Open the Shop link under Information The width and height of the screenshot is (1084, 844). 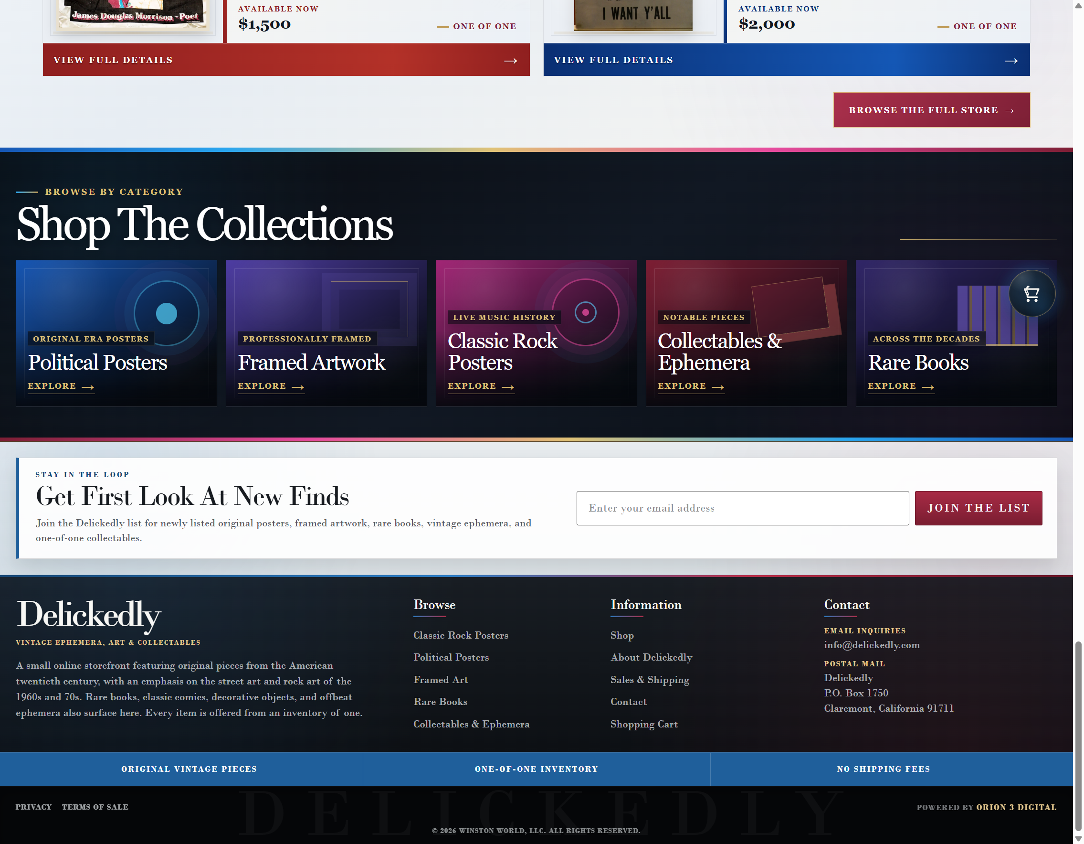point(621,635)
